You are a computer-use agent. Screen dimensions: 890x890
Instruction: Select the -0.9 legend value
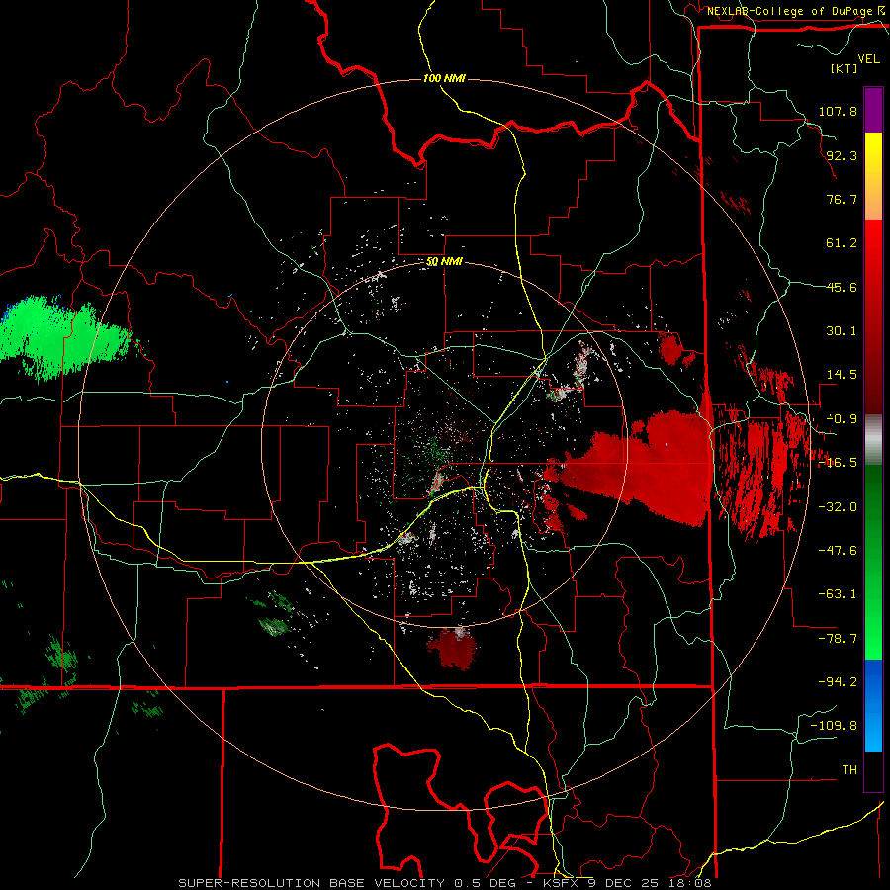tap(842, 419)
